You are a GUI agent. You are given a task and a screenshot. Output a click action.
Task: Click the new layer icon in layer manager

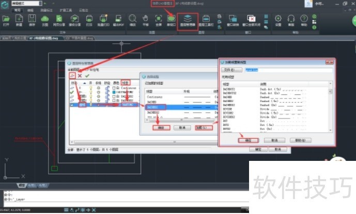tap(72, 75)
